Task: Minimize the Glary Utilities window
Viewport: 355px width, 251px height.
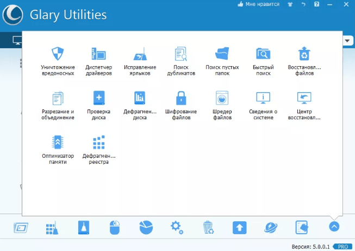Action: pyautogui.click(x=329, y=4)
